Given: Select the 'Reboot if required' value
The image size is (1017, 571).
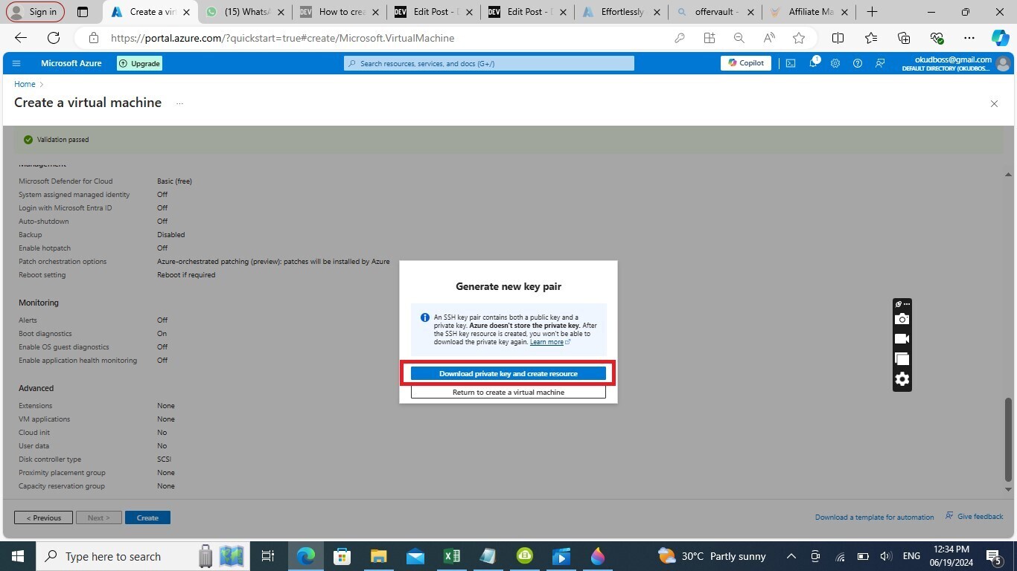Looking at the screenshot, I should [x=186, y=275].
